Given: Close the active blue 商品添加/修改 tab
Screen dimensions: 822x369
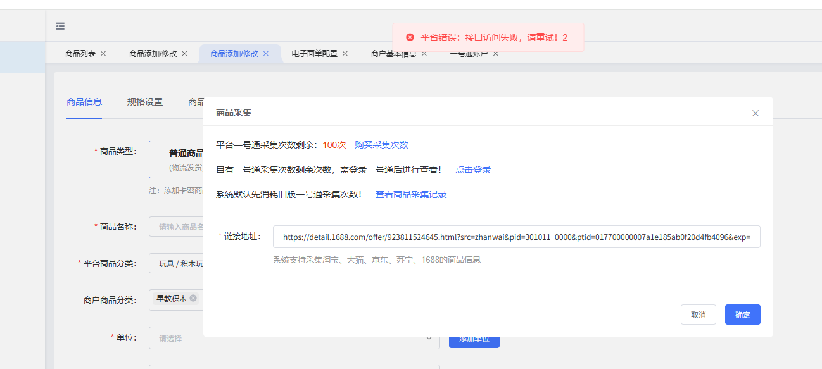Looking at the screenshot, I should click(x=266, y=54).
